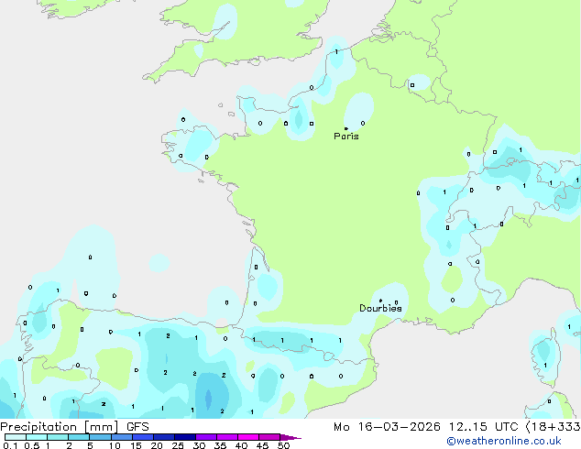Image resolution: width=581 pixels, height=449 pixels.
Task: Open the weatheronline.co.uk copyright link
Action: (504, 441)
